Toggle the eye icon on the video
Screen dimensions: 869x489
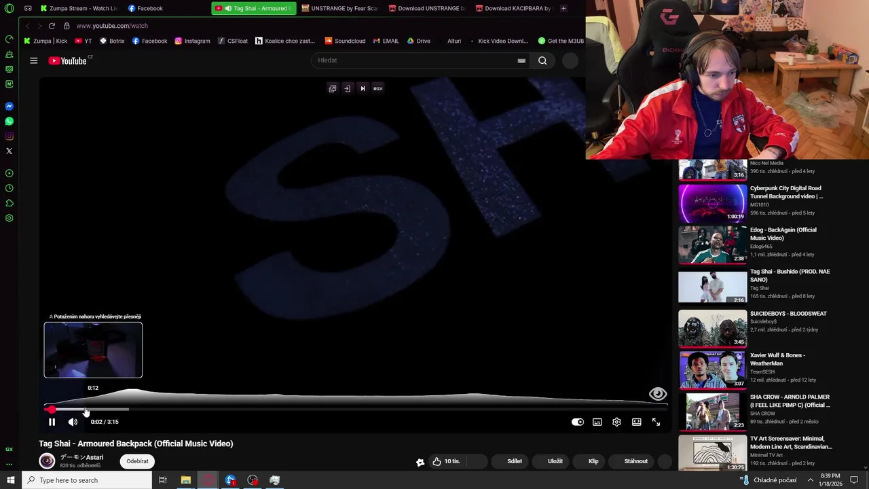[657, 394]
